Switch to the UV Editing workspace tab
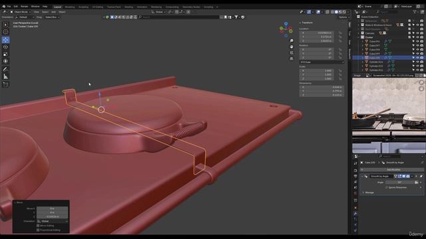The width and height of the screenshot is (426, 239). click(x=98, y=7)
